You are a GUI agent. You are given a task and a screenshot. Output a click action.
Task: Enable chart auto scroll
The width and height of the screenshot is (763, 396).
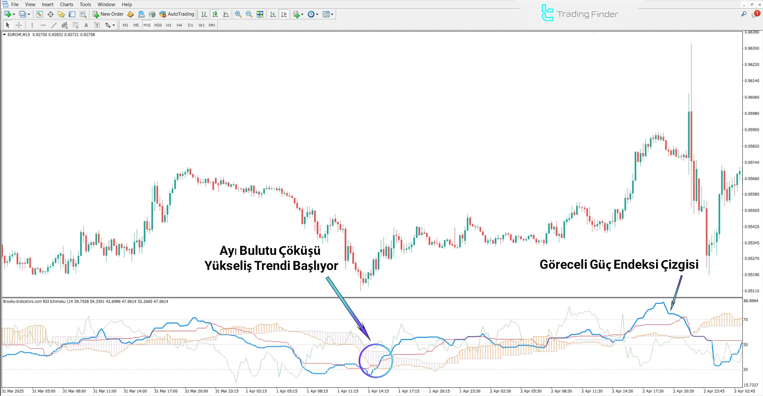point(273,14)
